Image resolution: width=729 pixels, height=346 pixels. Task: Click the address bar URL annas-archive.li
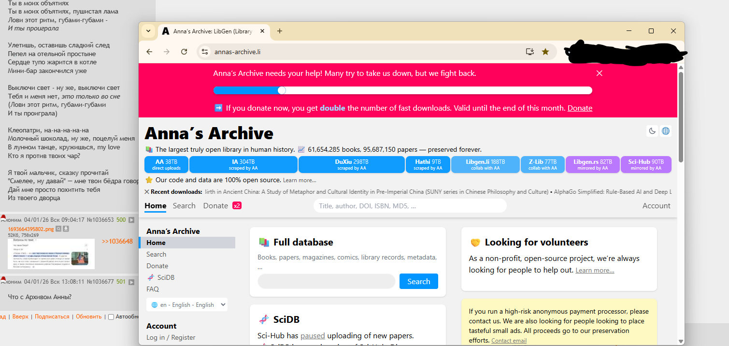click(x=238, y=52)
